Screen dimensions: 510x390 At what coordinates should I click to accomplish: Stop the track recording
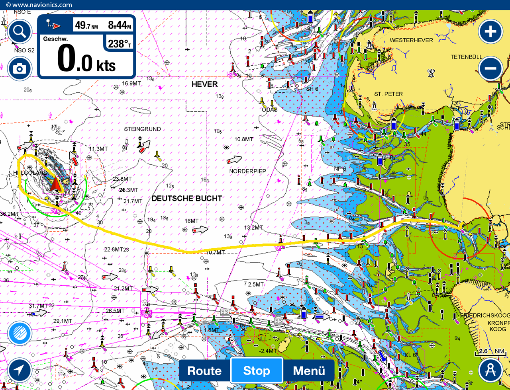[x=257, y=371]
